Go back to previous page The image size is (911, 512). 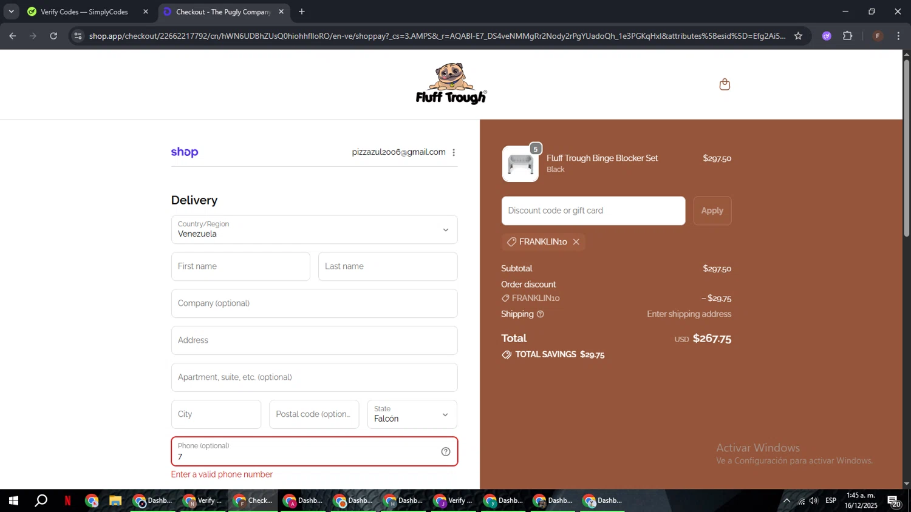coord(13,36)
